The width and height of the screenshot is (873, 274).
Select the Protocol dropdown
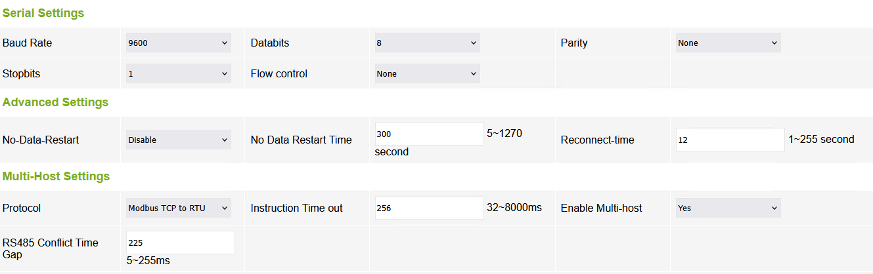178,208
